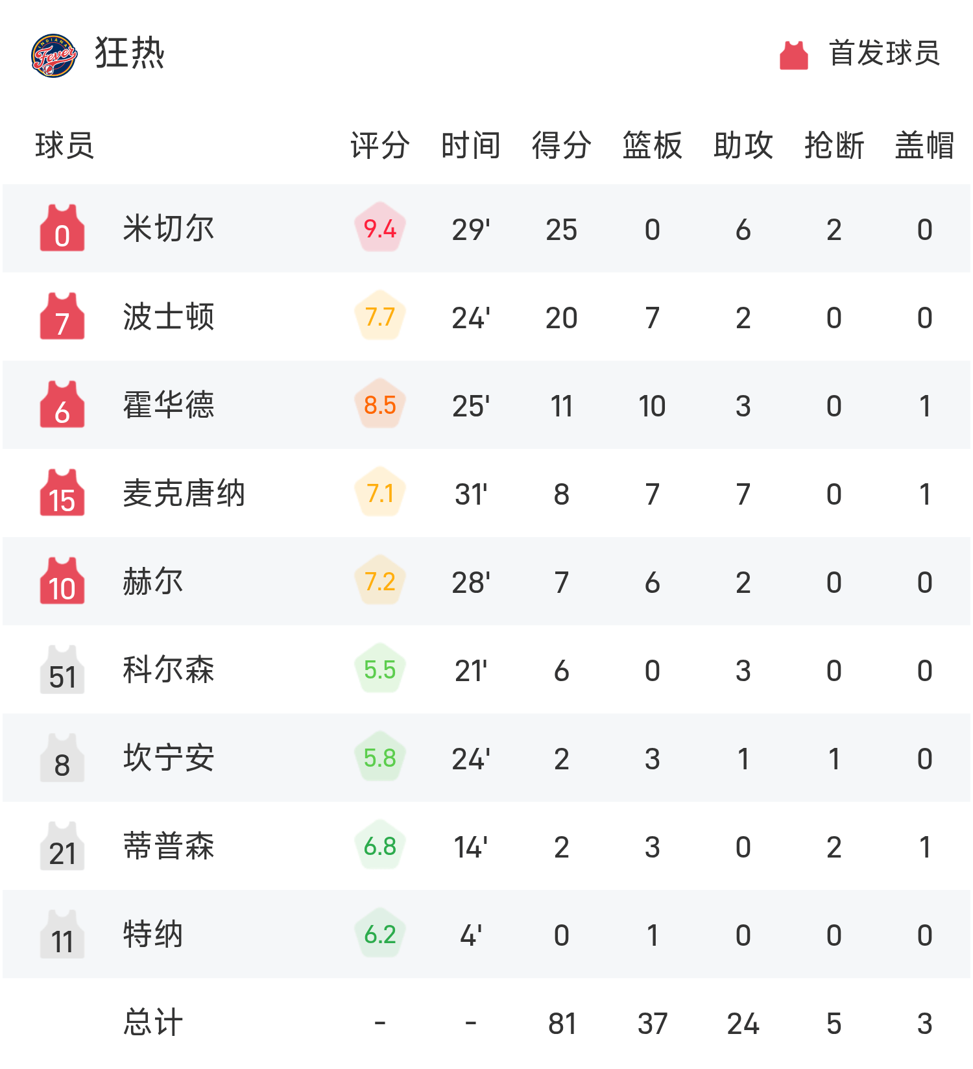Open player 坎宁安 details

[169, 758]
